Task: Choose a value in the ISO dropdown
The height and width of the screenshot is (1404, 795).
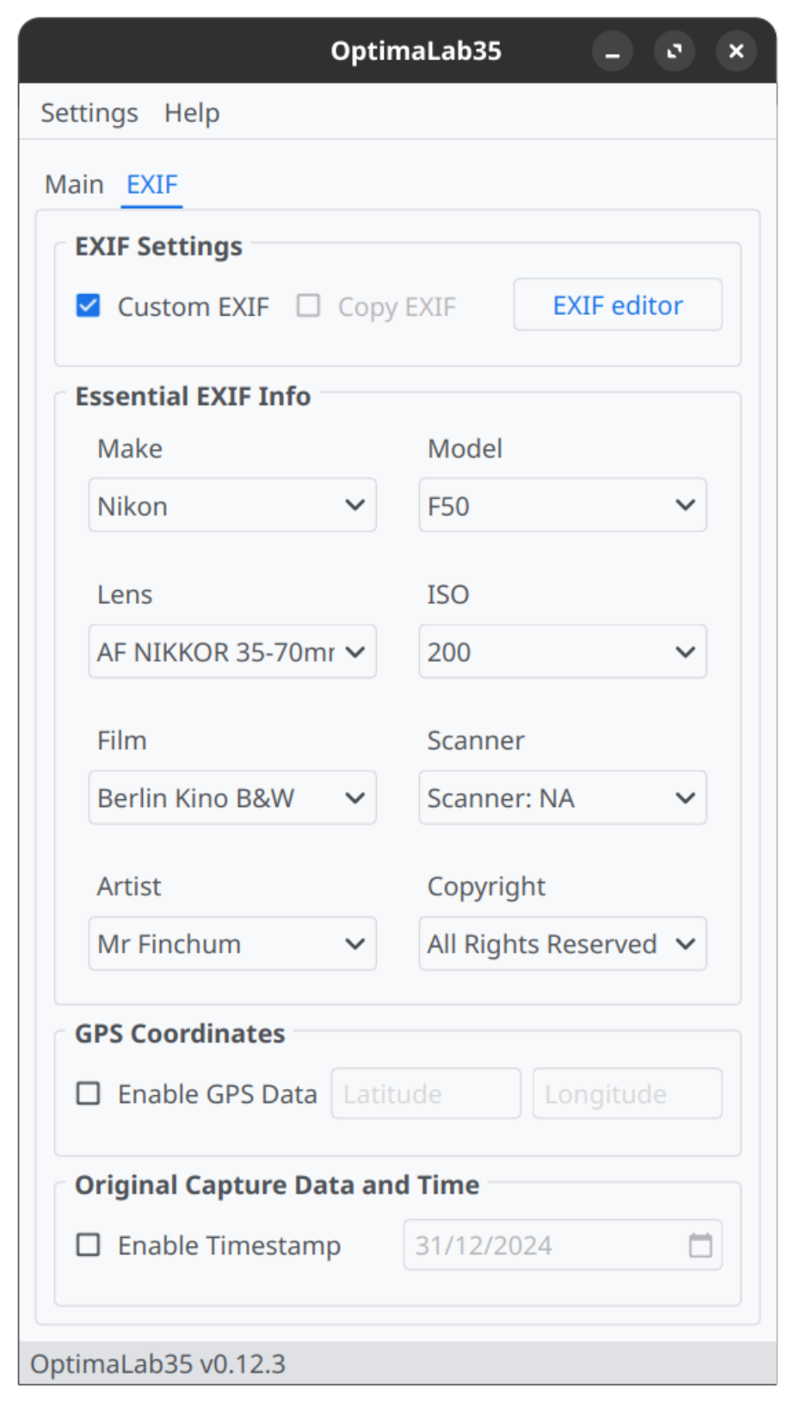Action: pos(563,651)
